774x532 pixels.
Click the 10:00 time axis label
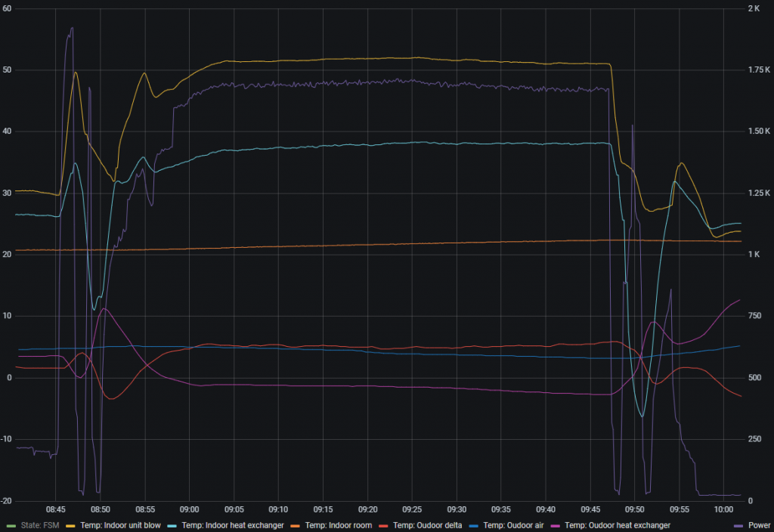tap(723, 509)
